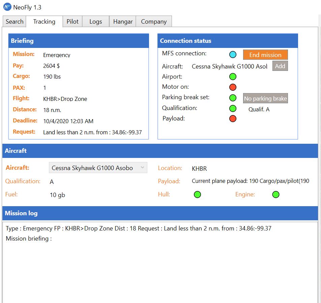321x303 pixels.
Task: Switch to the Search tab
Action: (14, 22)
